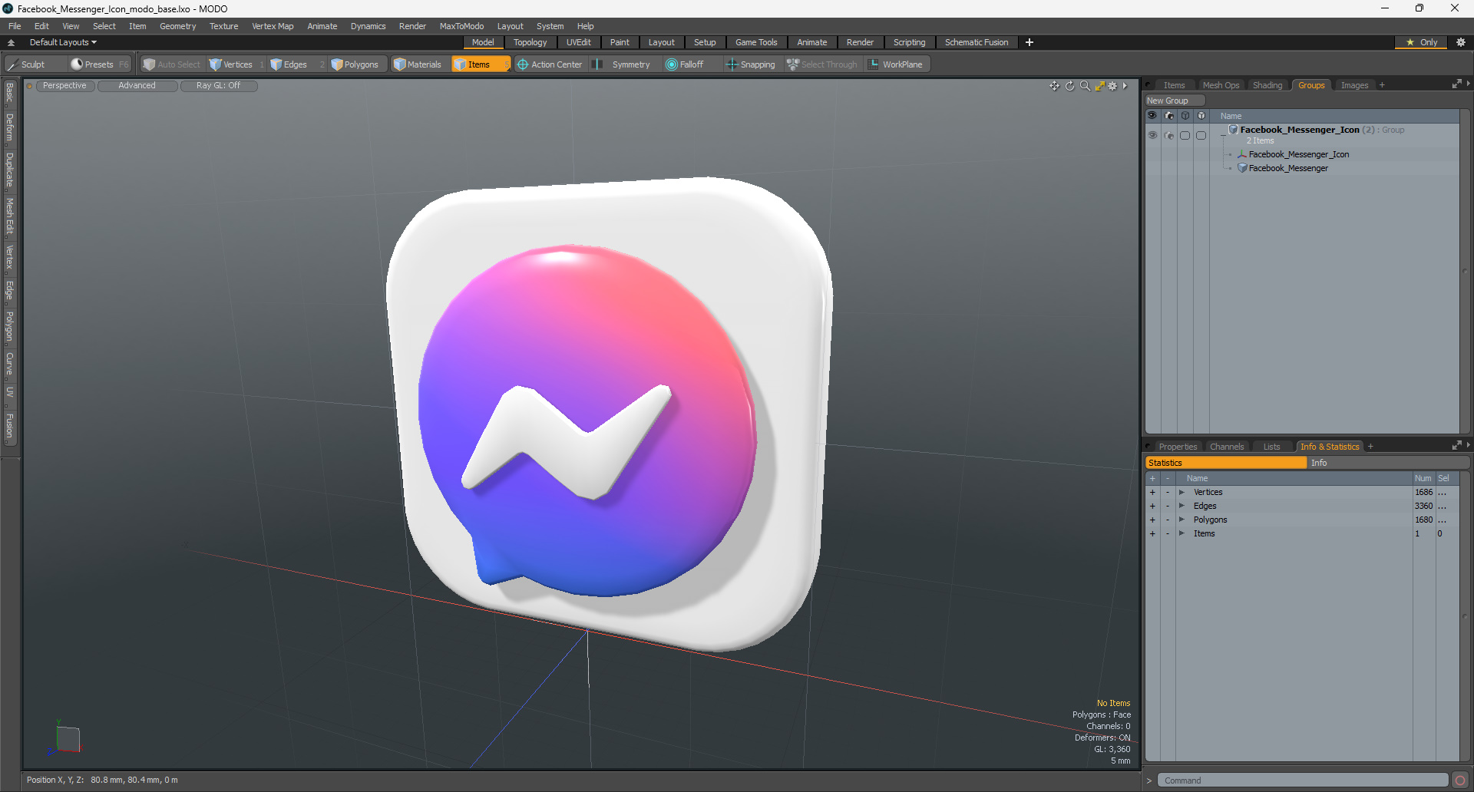1474x792 pixels.
Task: Open the WorkPlane menu
Action: [896, 64]
